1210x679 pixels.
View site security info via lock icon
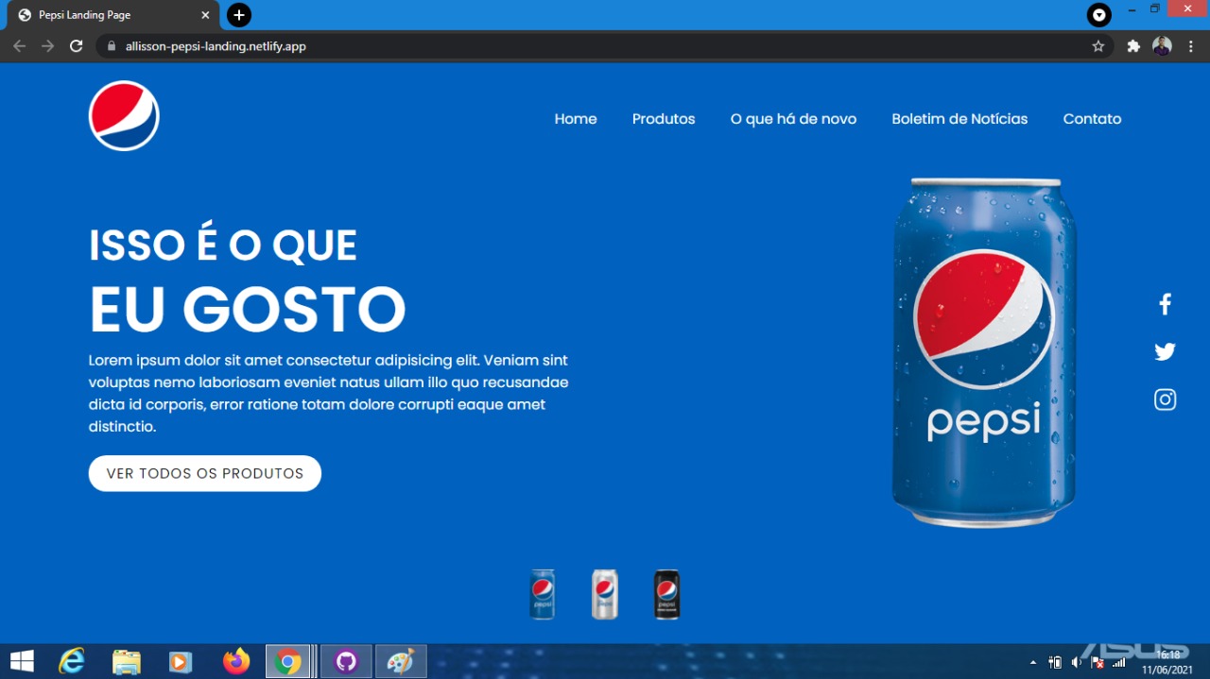[x=112, y=46]
